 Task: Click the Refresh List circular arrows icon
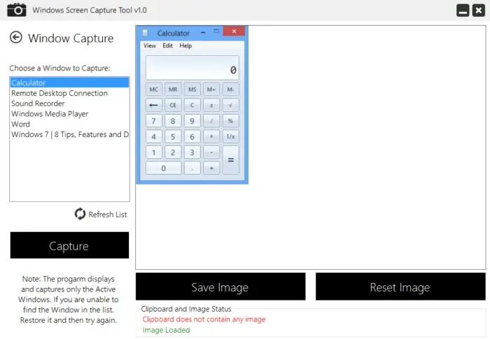coord(80,214)
